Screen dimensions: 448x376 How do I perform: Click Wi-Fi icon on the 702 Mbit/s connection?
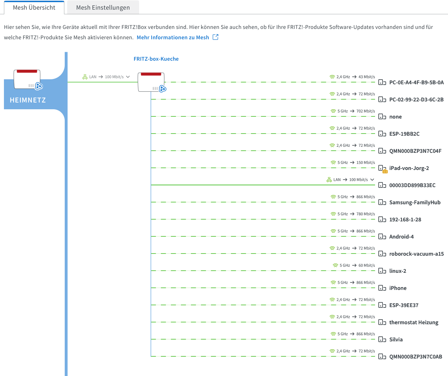(333, 111)
